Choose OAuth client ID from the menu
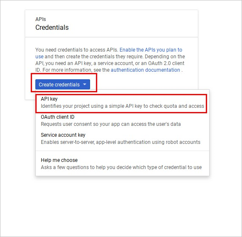The height and width of the screenshot is (237, 242). pyautogui.click(x=122, y=120)
